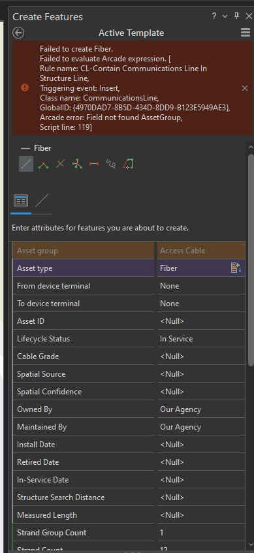Click the vertical scrollbar of the template pane

coord(251,260)
